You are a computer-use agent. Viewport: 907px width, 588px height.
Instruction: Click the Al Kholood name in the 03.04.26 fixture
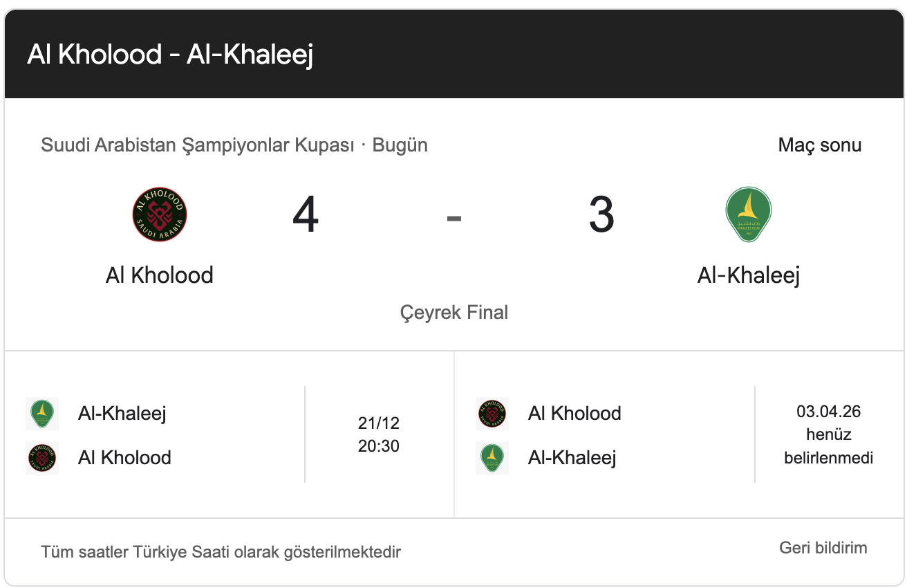[574, 414]
